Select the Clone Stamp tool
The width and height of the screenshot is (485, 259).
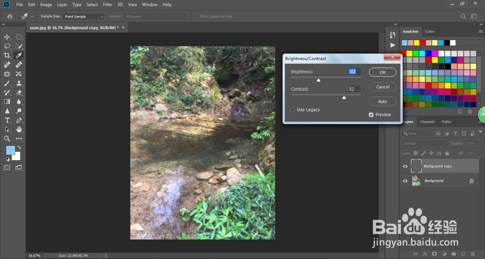[19, 83]
